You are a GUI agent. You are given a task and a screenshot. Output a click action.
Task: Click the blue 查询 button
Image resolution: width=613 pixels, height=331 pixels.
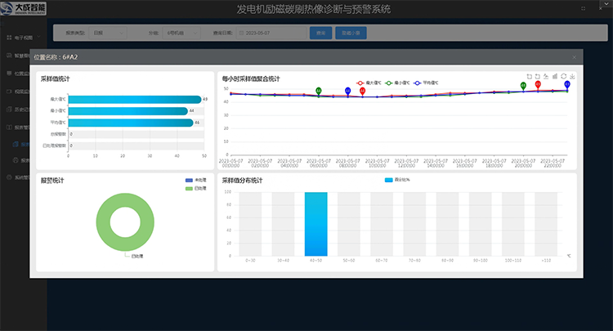click(321, 33)
